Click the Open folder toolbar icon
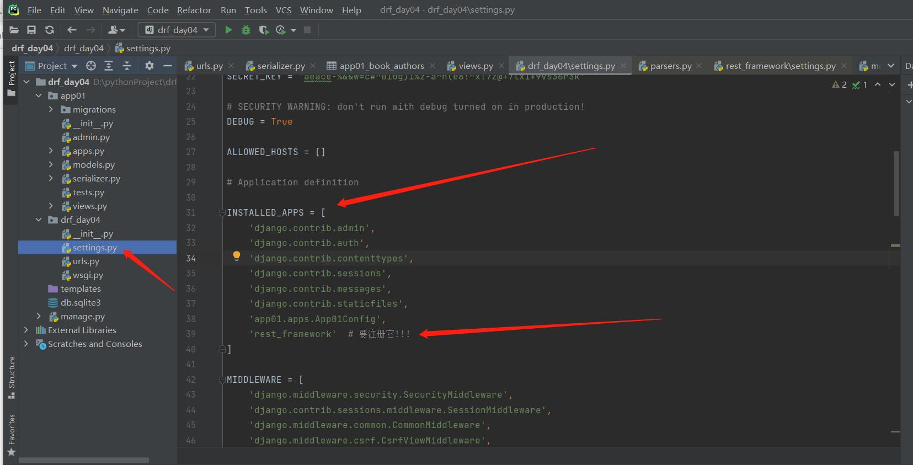The image size is (913, 465). tap(14, 30)
